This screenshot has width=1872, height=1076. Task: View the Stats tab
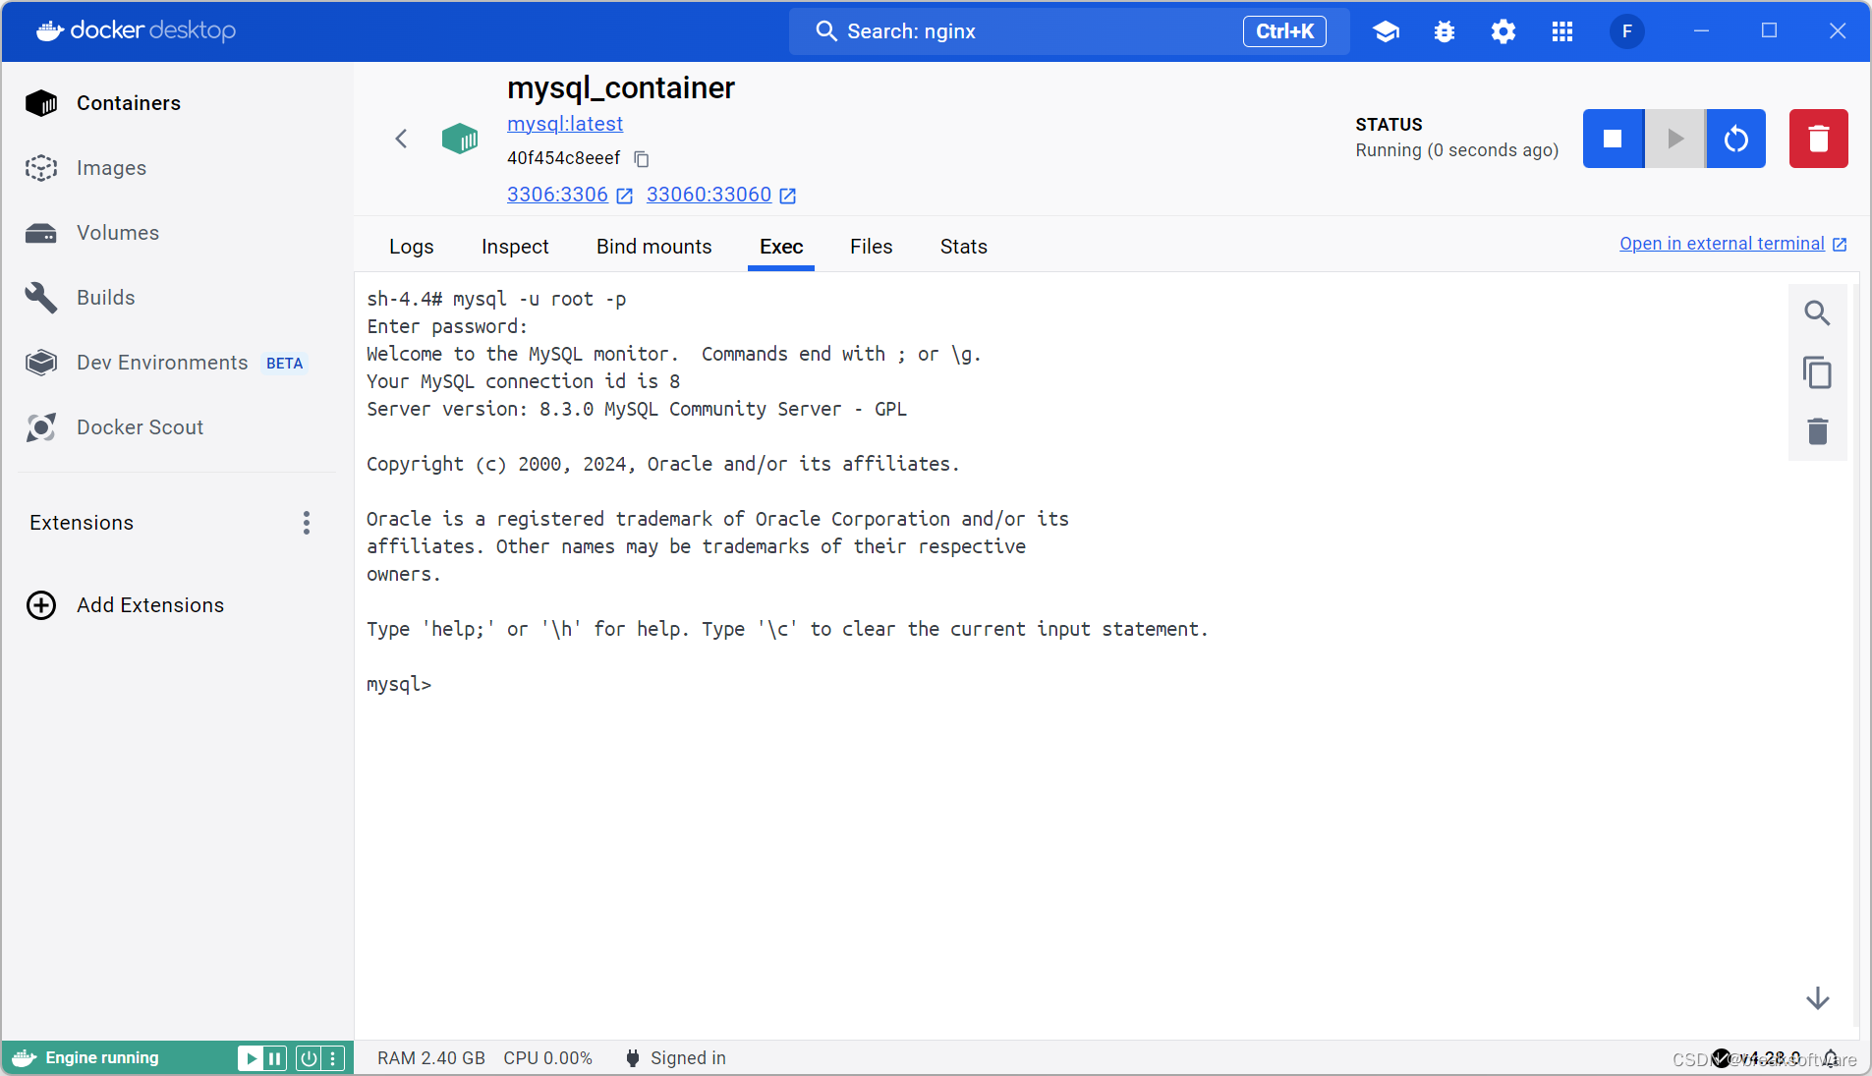tap(963, 247)
